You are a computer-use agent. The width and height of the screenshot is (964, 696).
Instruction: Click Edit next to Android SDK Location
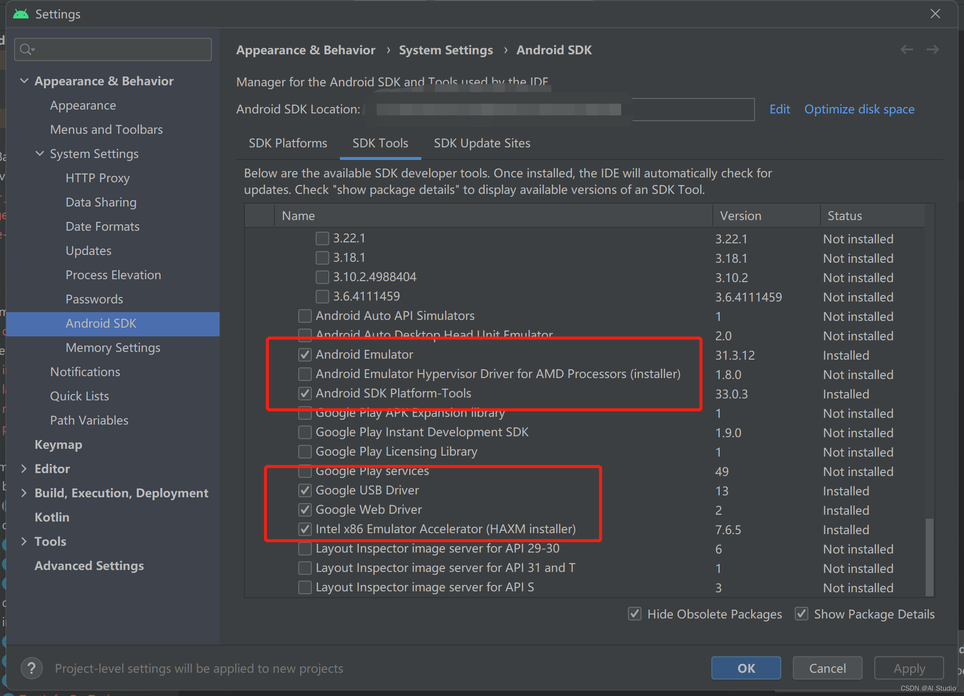[779, 109]
